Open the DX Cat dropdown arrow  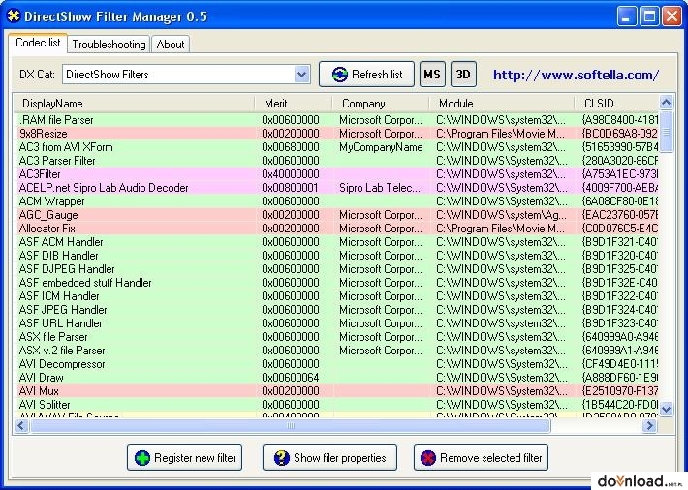[x=302, y=75]
